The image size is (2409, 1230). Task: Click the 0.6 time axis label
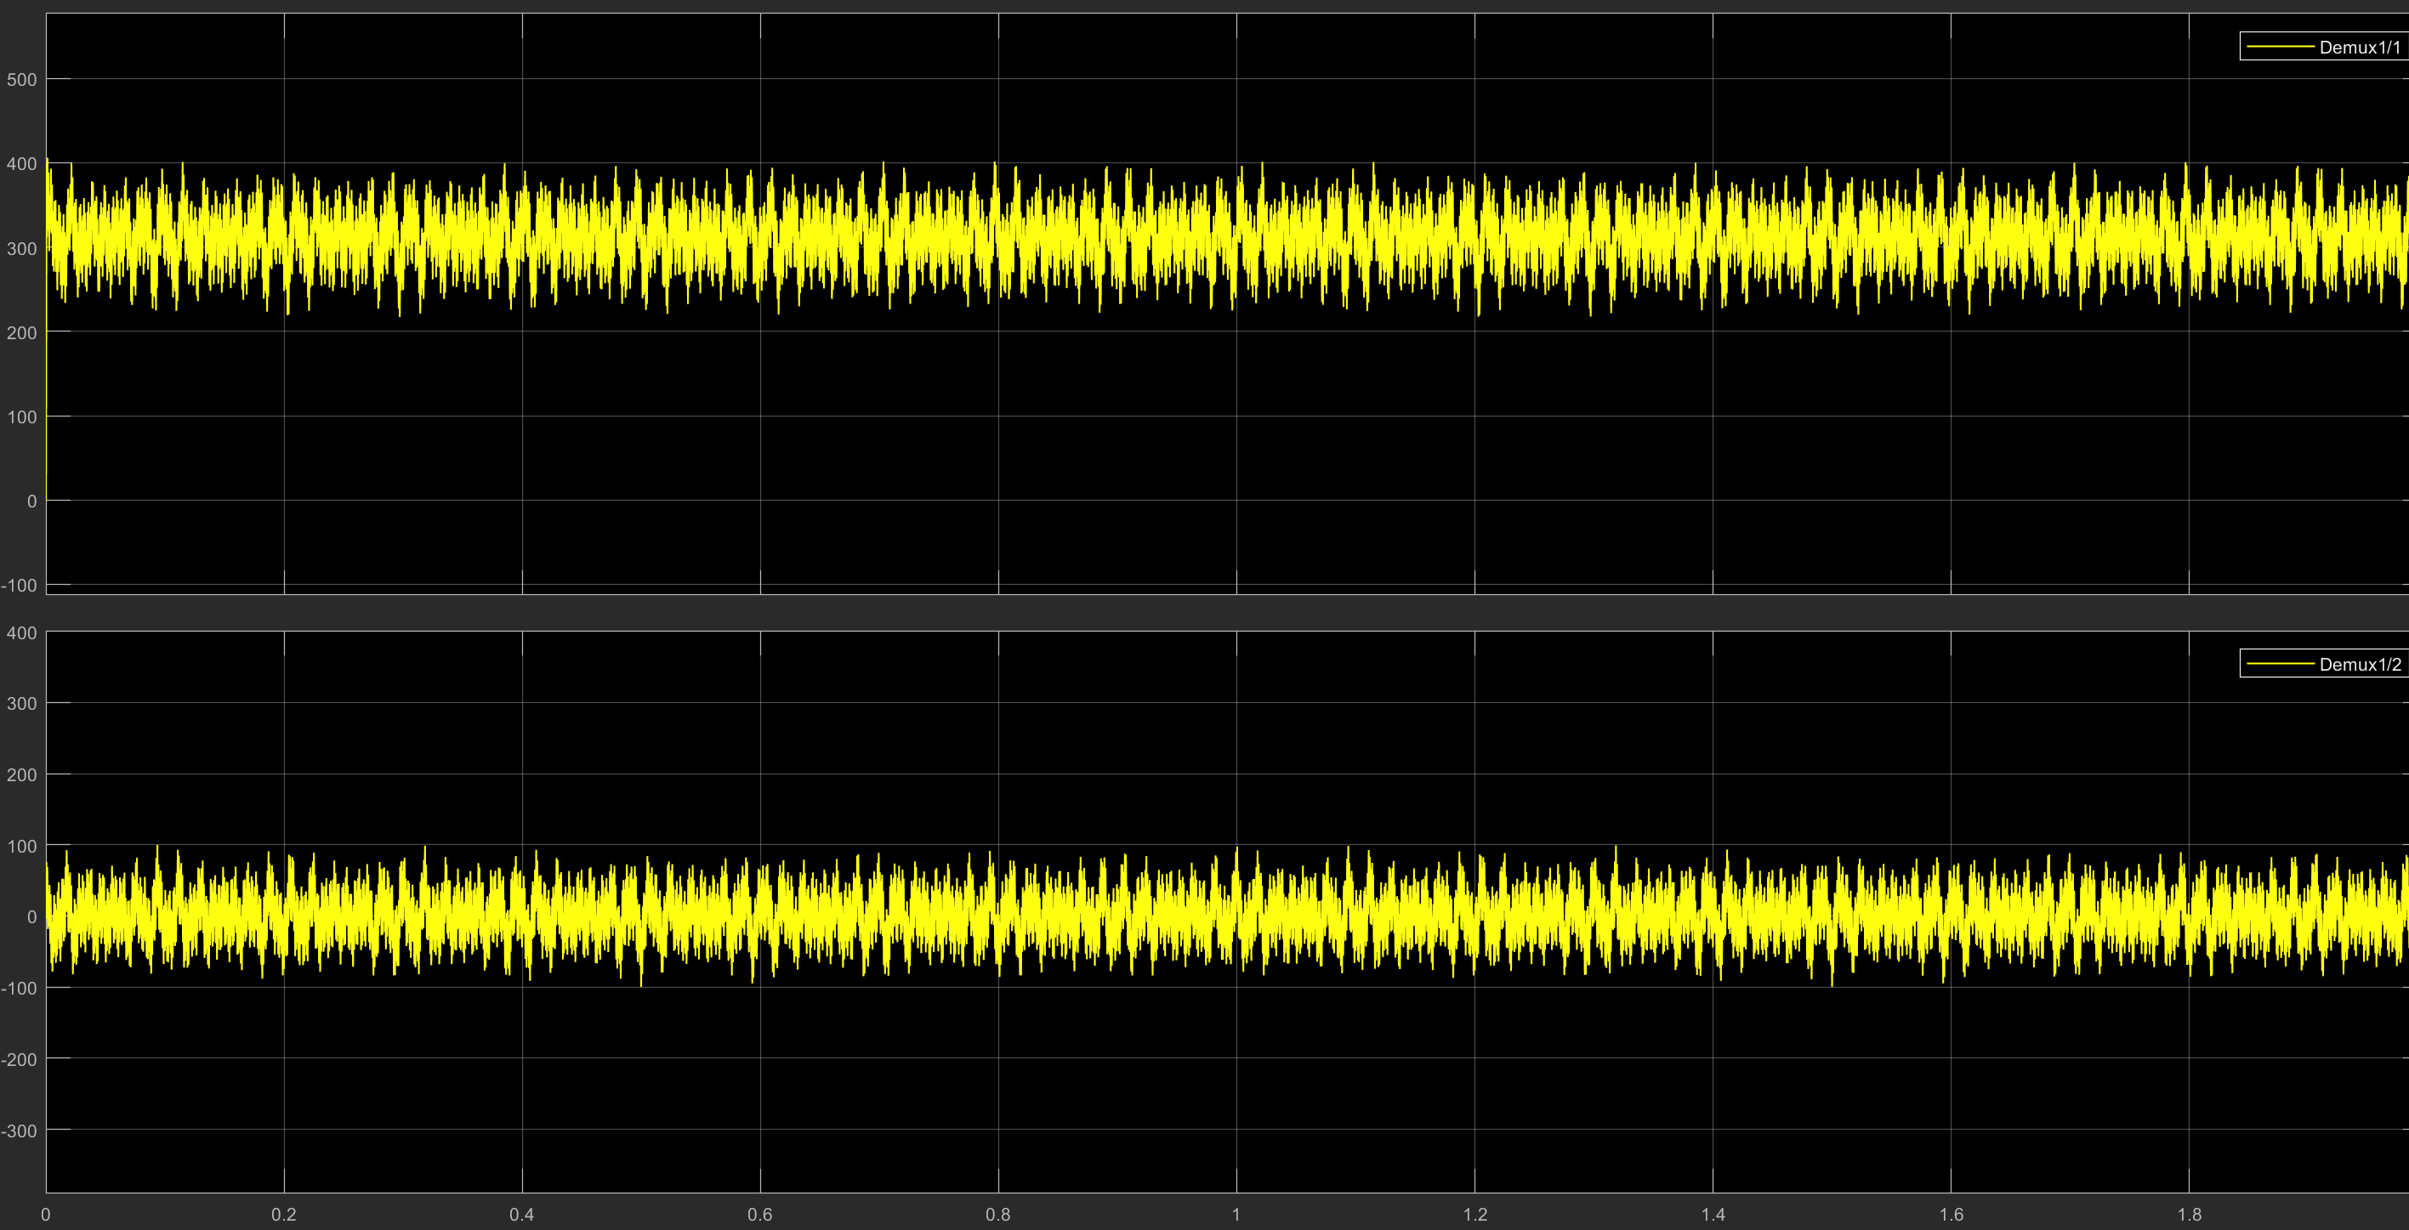(x=760, y=1214)
